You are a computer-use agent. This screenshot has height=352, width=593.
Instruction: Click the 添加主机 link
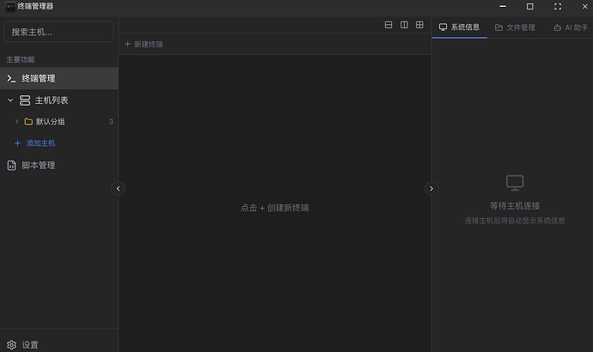(x=40, y=143)
